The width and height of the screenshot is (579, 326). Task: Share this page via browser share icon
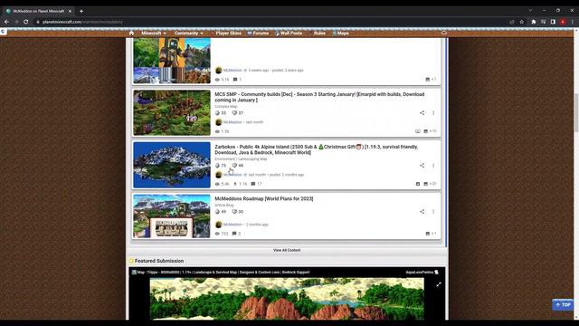pyautogui.click(x=512, y=22)
